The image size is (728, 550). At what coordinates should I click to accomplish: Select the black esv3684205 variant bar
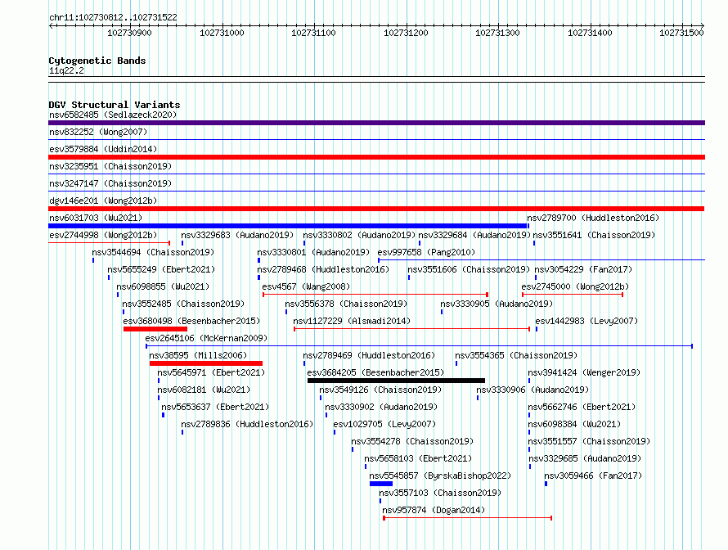(x=396, y=381)
